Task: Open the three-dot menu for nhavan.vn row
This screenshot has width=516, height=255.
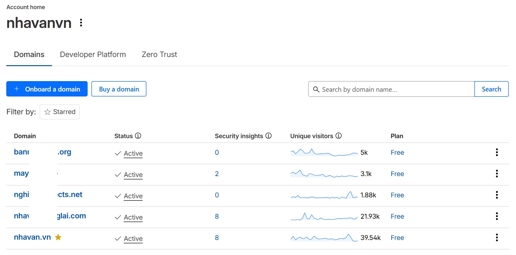Action: pyautogui.click(x=497, y=237)
